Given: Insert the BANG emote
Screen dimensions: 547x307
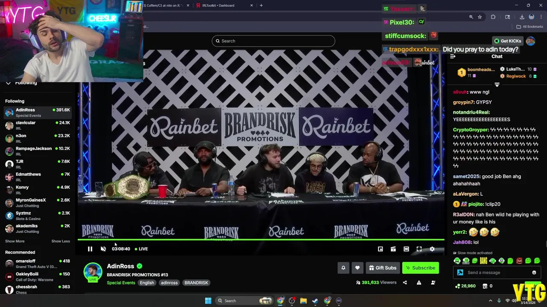Looking at the screenshot, I should [483, 261].
